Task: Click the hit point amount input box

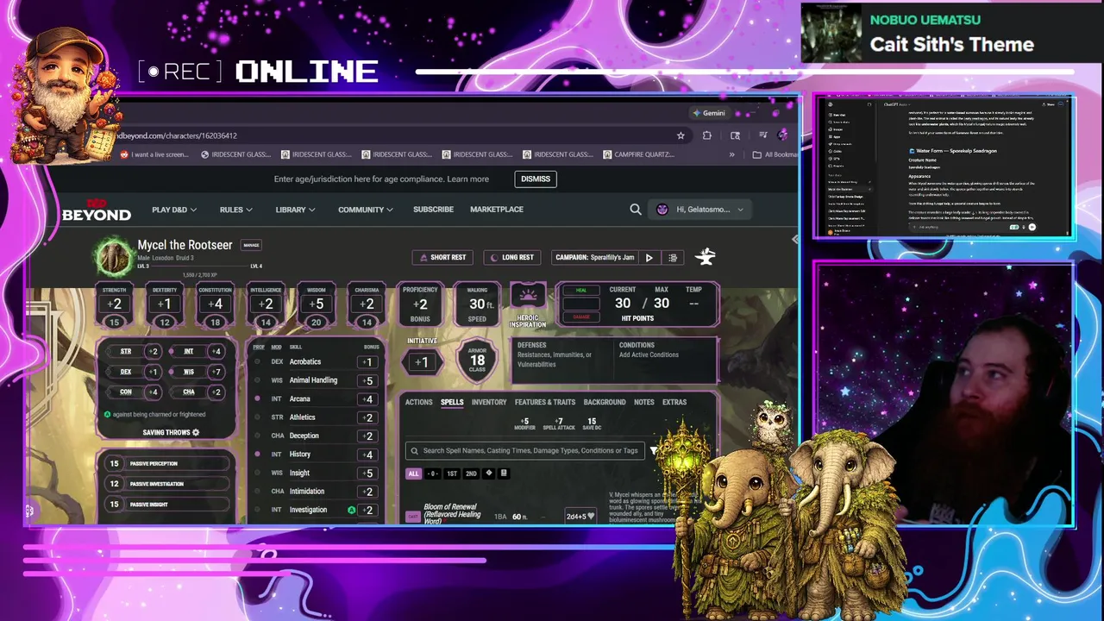Action: click(x=580, y=304)
